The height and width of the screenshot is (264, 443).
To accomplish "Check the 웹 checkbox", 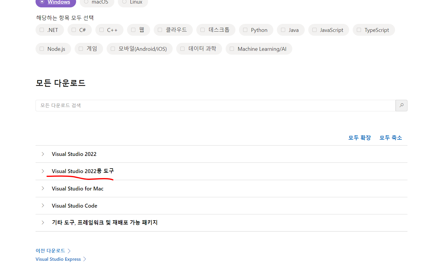I will [x=133, y=30].
